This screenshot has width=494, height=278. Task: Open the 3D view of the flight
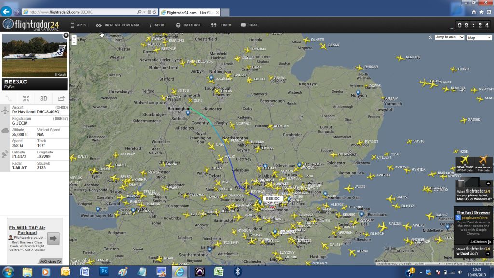click(x=43, y=98)
